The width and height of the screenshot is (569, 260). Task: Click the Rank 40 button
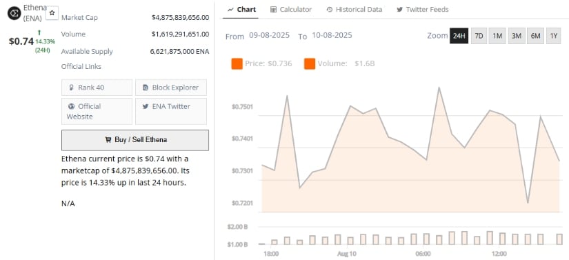point(97,88)
